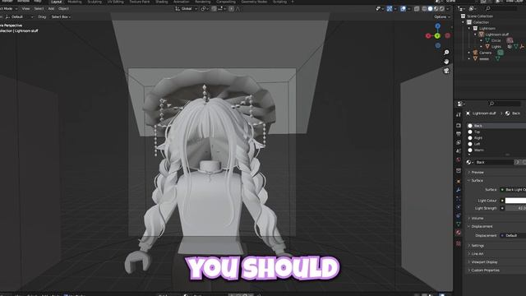Open the Output properties tab icon
Screen dimensions: 526x296
point(459,134)
